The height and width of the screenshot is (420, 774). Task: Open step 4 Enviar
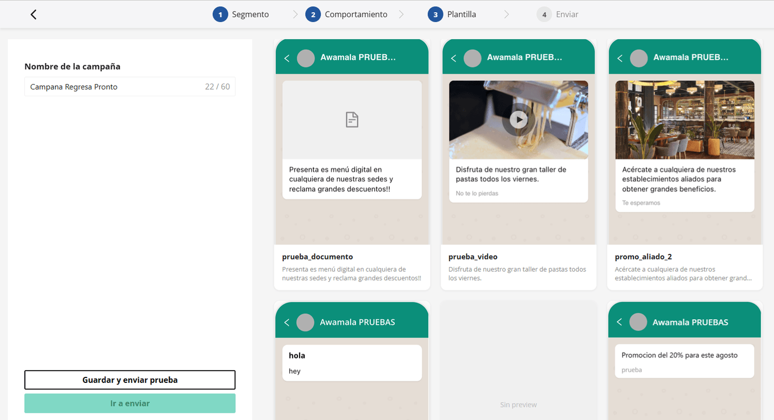pos(558,15)
